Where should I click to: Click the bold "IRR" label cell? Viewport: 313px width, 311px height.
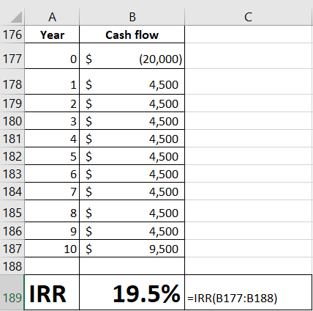[x=52, y=293]
